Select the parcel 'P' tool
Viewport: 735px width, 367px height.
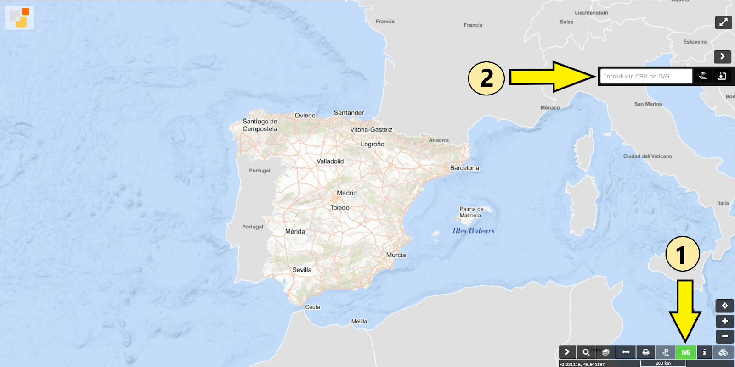point(666,352)
